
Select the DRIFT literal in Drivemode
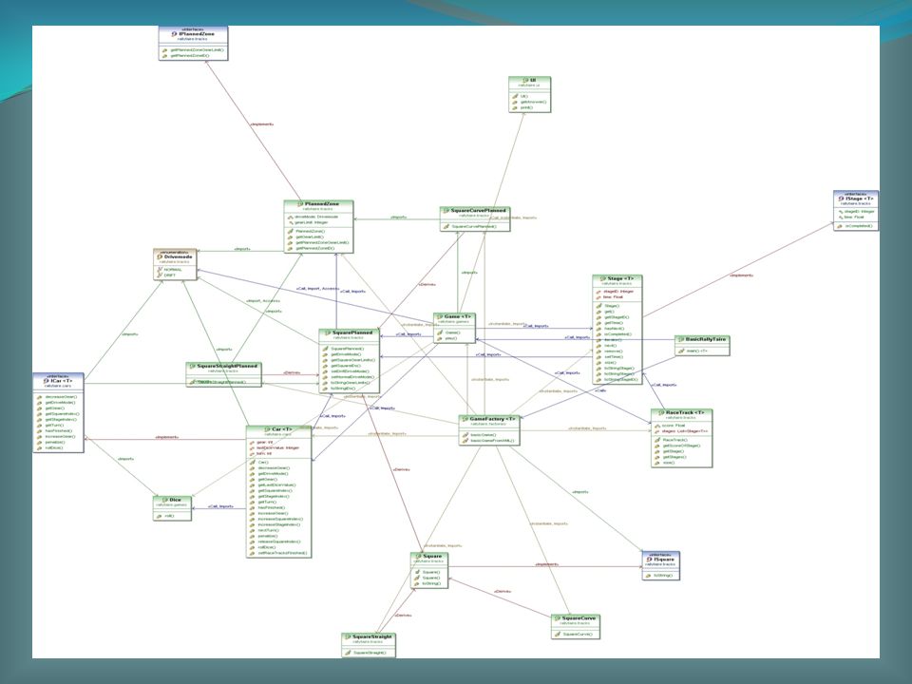169,275
